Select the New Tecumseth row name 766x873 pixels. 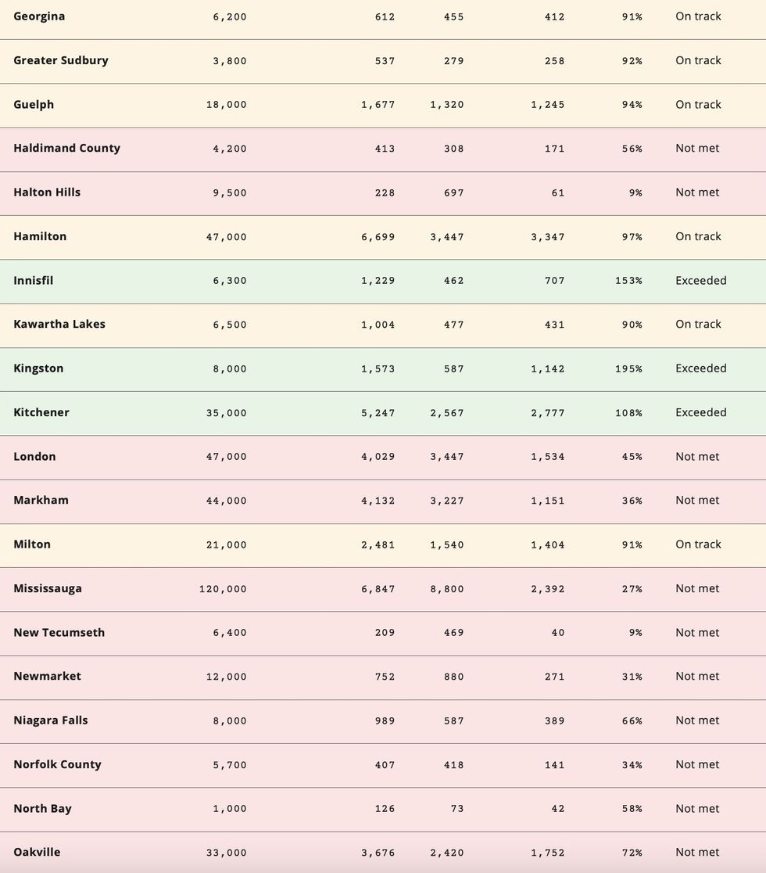pyautogui.click(x=59, y=632)
